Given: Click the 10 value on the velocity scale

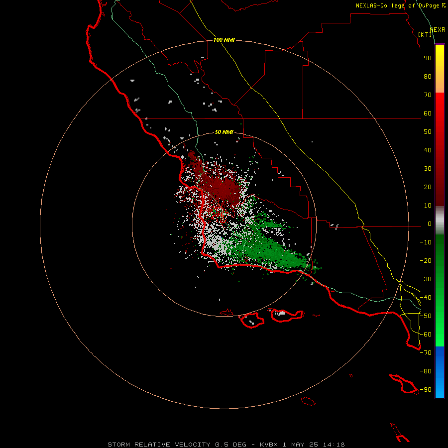Looking at the screenshot, I should click(x=428, y=206).
